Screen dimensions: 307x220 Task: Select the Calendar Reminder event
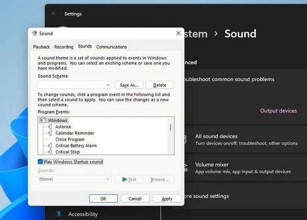(75, 133)
